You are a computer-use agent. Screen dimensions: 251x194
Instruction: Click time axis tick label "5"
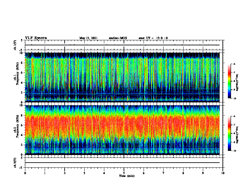pos(124,173)
